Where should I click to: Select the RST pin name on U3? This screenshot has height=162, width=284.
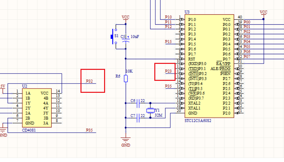(192, 59)
